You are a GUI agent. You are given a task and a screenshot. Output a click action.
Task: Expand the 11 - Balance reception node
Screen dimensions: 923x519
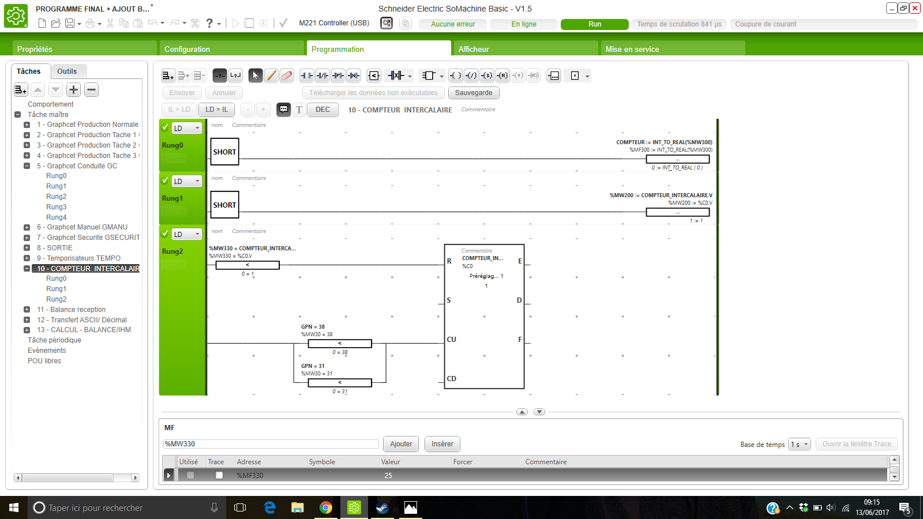point(27,310)
